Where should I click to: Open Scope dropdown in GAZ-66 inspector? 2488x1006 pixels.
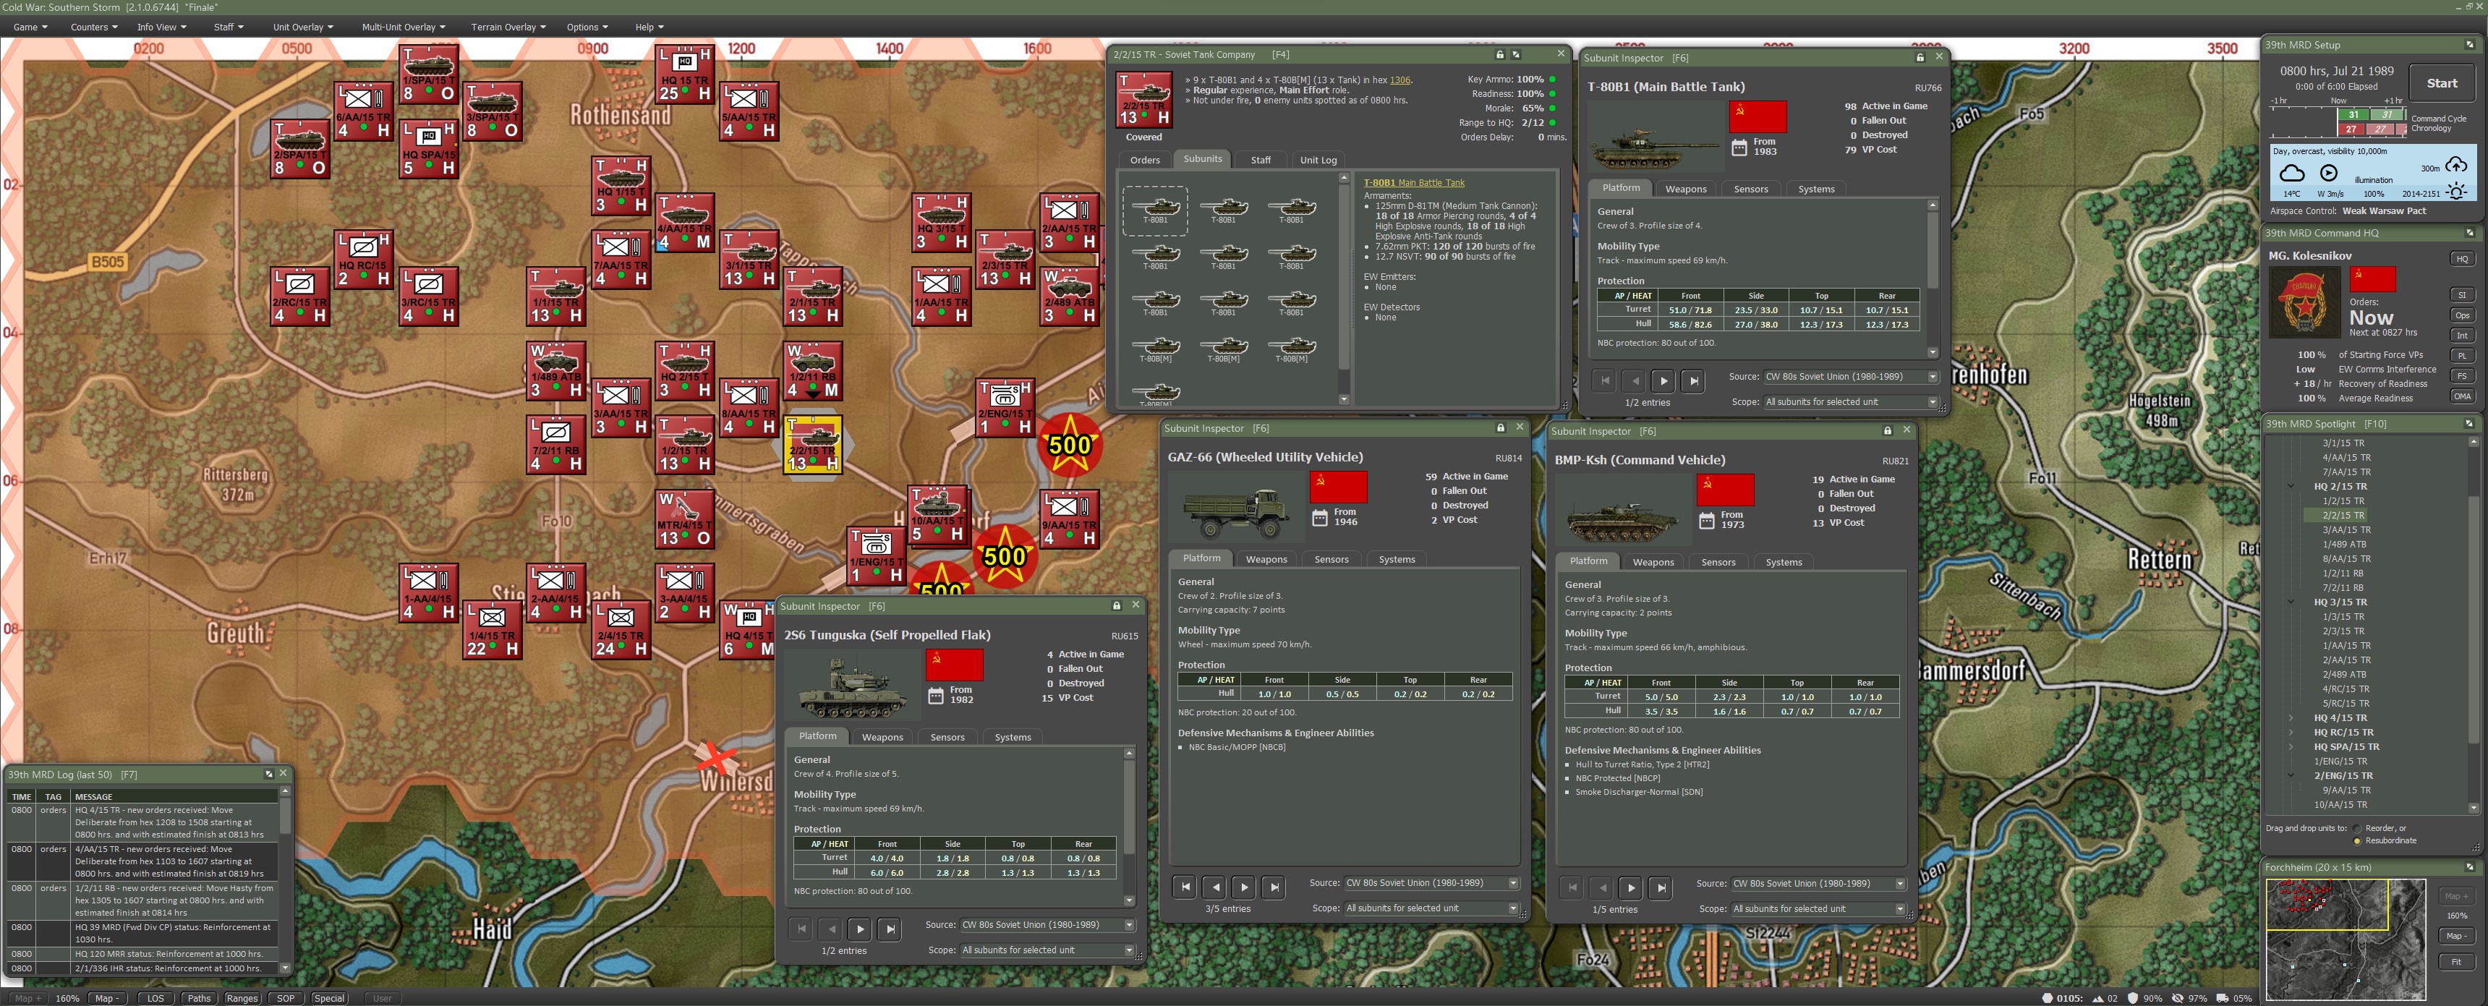click(x=1431, y=908)
